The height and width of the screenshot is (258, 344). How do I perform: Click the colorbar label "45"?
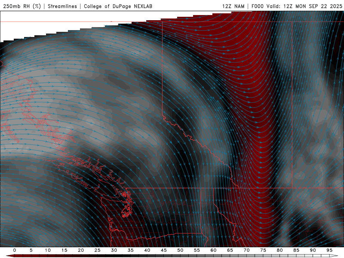(x=164, y=250)
